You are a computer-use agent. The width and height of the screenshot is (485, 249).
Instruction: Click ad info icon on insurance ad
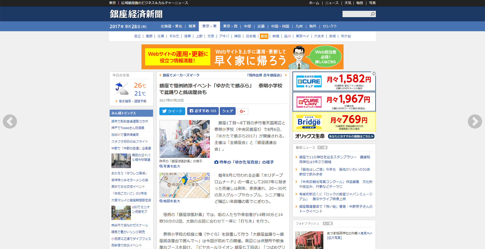pyautogui.click(x=374, y=74)
